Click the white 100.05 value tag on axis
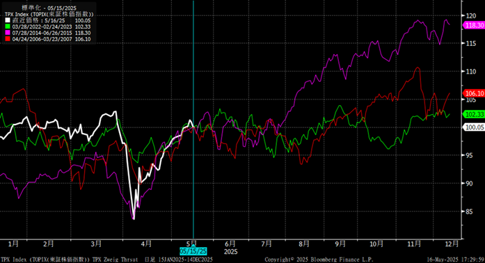This screenshot has width=485, height=263. point(474,127)
